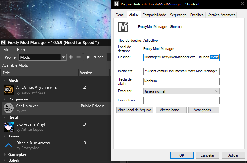Click the Comentário input field
The height and width of the screenshot is (163, 247).
coord(181,100)
